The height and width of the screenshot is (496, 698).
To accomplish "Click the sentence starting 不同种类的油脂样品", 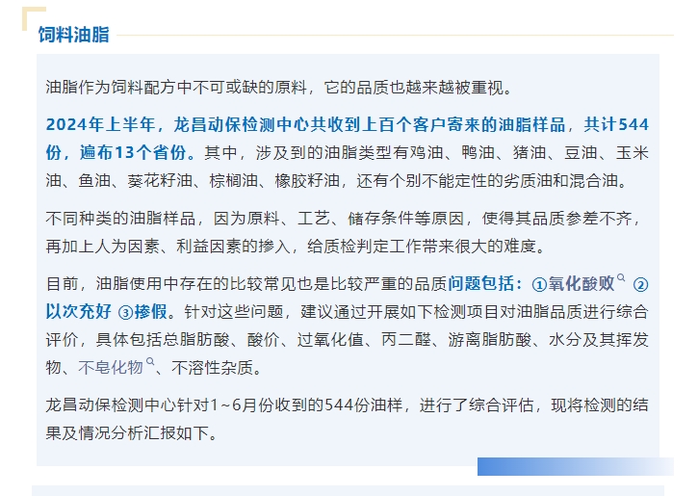I will [344, 232].
